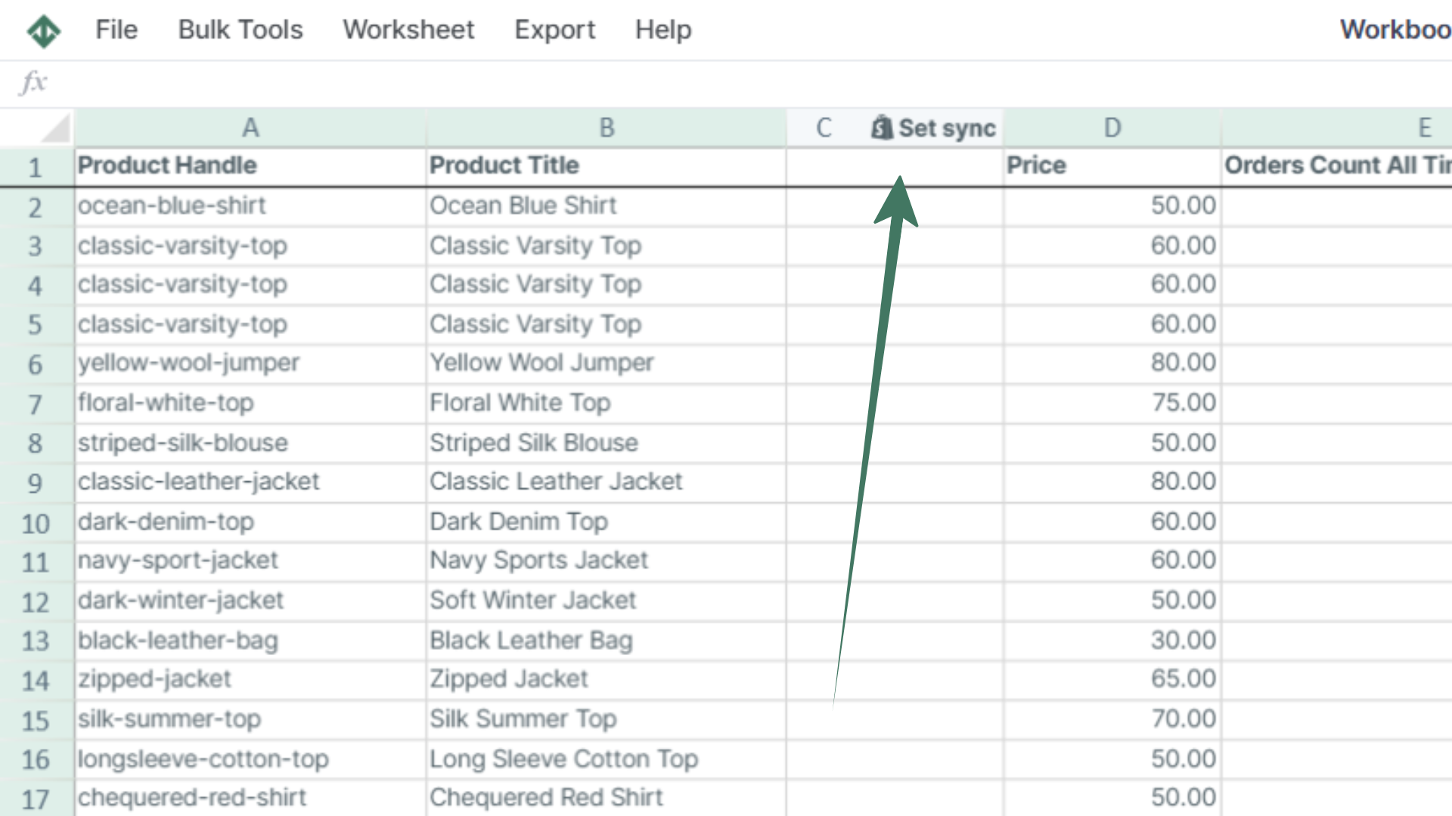Open the Export menu
The height and width of the screenshot is (816, 1452).
(551, 30)
